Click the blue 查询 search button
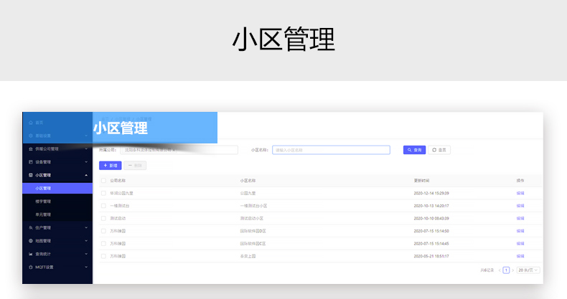The image size is (567, 299). click(413, 150)
